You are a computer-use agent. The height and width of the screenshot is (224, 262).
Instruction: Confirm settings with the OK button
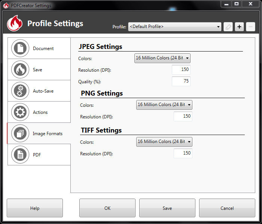[x=107, y=208]
